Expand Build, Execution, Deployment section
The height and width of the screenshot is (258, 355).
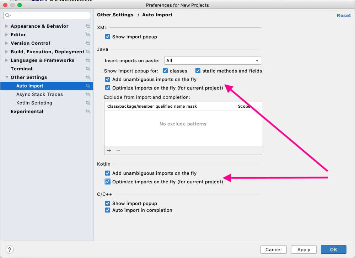[x=7, y=52]
